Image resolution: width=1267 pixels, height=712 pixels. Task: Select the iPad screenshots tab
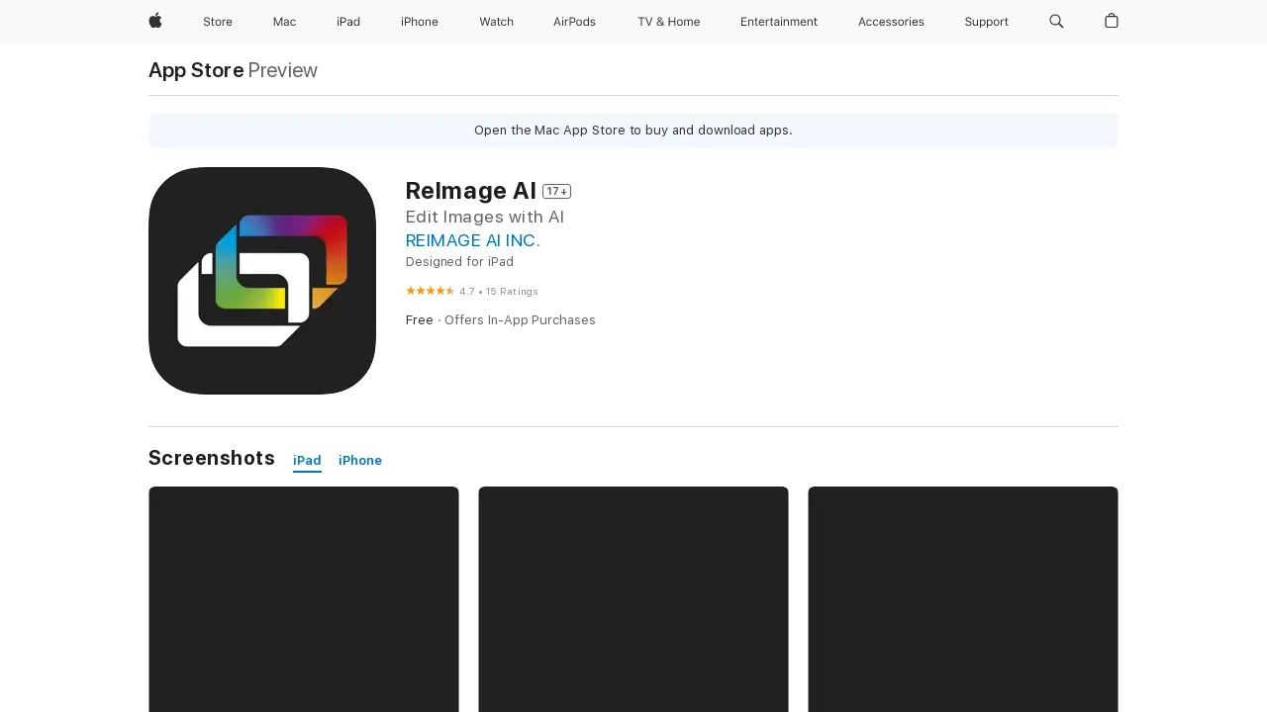click(307, 460)
